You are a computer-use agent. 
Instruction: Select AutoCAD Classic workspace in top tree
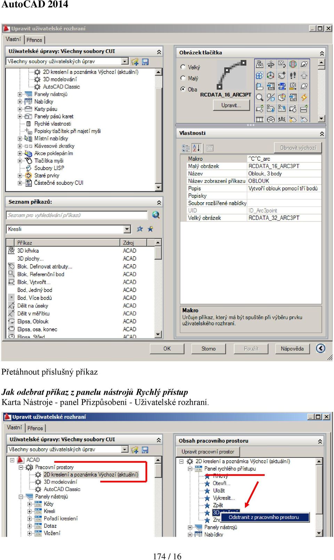coord(61,87)
